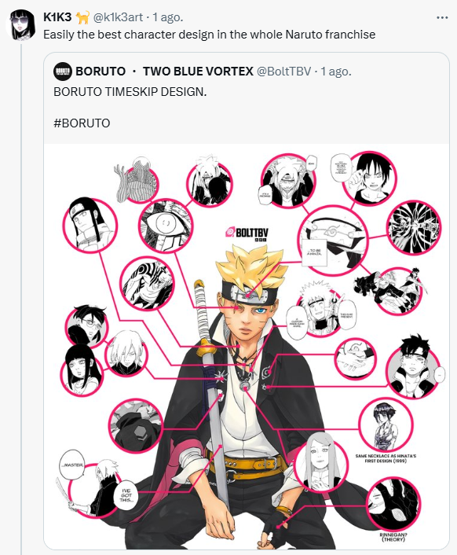
Task: Open the Boruto timeskip design image
Action: point(247,346)
